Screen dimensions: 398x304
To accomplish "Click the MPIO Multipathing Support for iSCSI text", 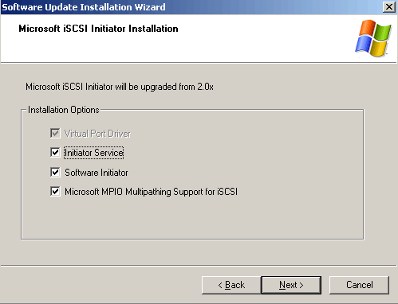I will [x=170, y=192].
